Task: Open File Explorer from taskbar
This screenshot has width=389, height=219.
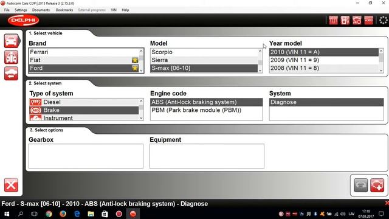Action: 91,214
